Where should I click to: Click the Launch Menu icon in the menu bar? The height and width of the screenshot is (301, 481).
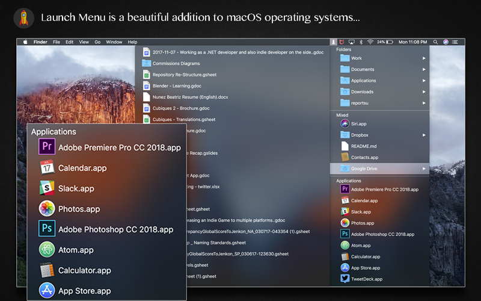pos(333,42)
